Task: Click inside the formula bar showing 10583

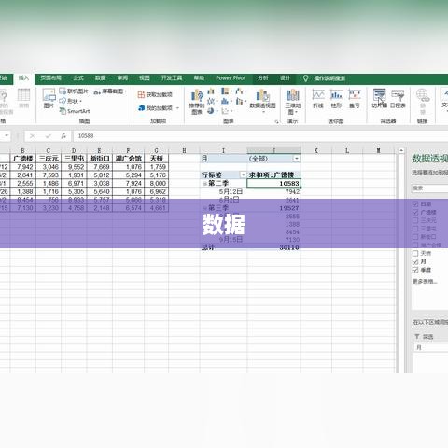Action: (260, 136)
